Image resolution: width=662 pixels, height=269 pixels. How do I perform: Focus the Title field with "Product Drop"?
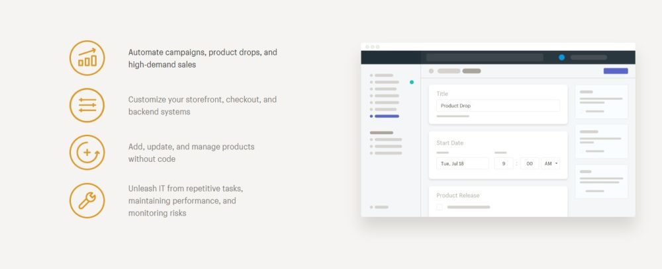[498, 106]
